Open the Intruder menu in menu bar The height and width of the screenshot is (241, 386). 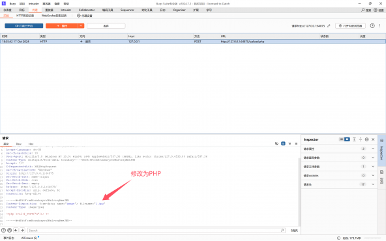[x=33, y=4]
